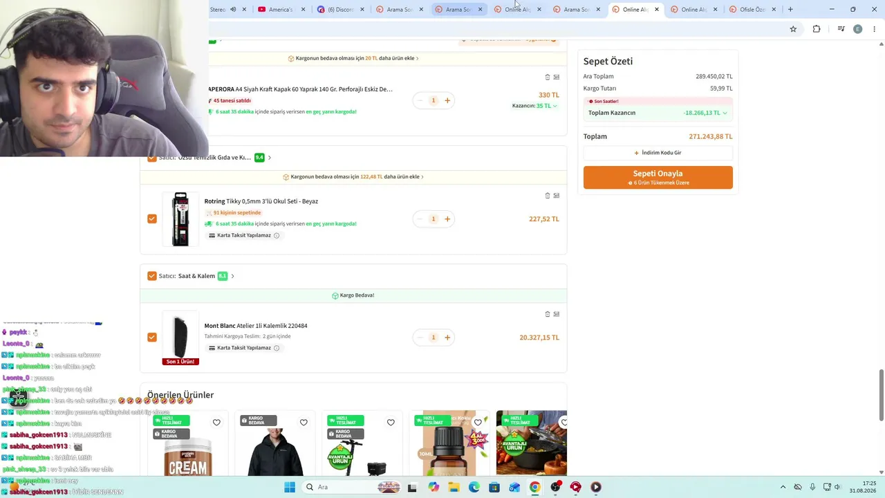Open File Explorer from the taskbar
Viewport: 885px width, 498px height.
[x=454, y=487]
